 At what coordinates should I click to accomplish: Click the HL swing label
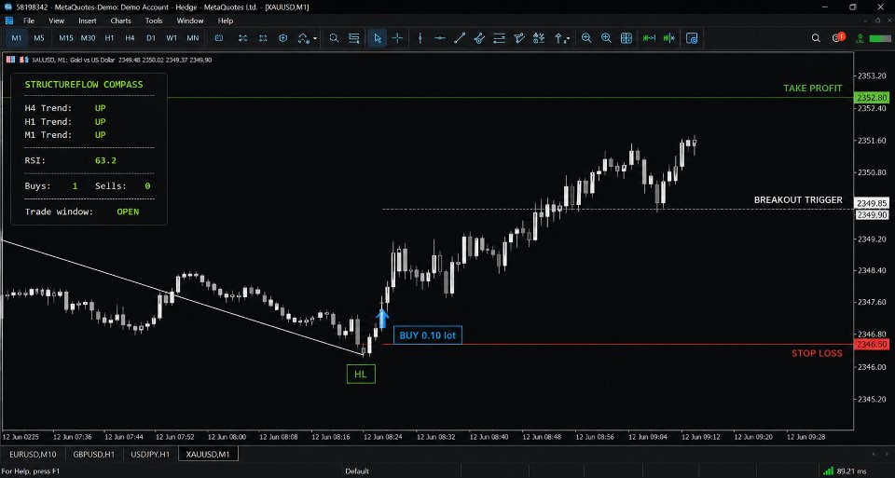click(x=361, y=375)
